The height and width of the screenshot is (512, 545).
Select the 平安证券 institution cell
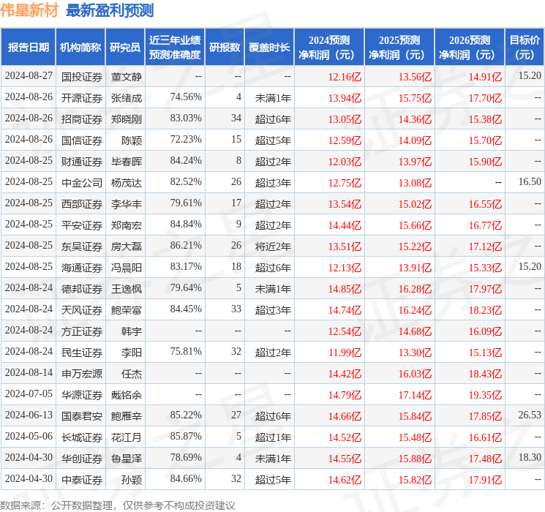[82, 225]
